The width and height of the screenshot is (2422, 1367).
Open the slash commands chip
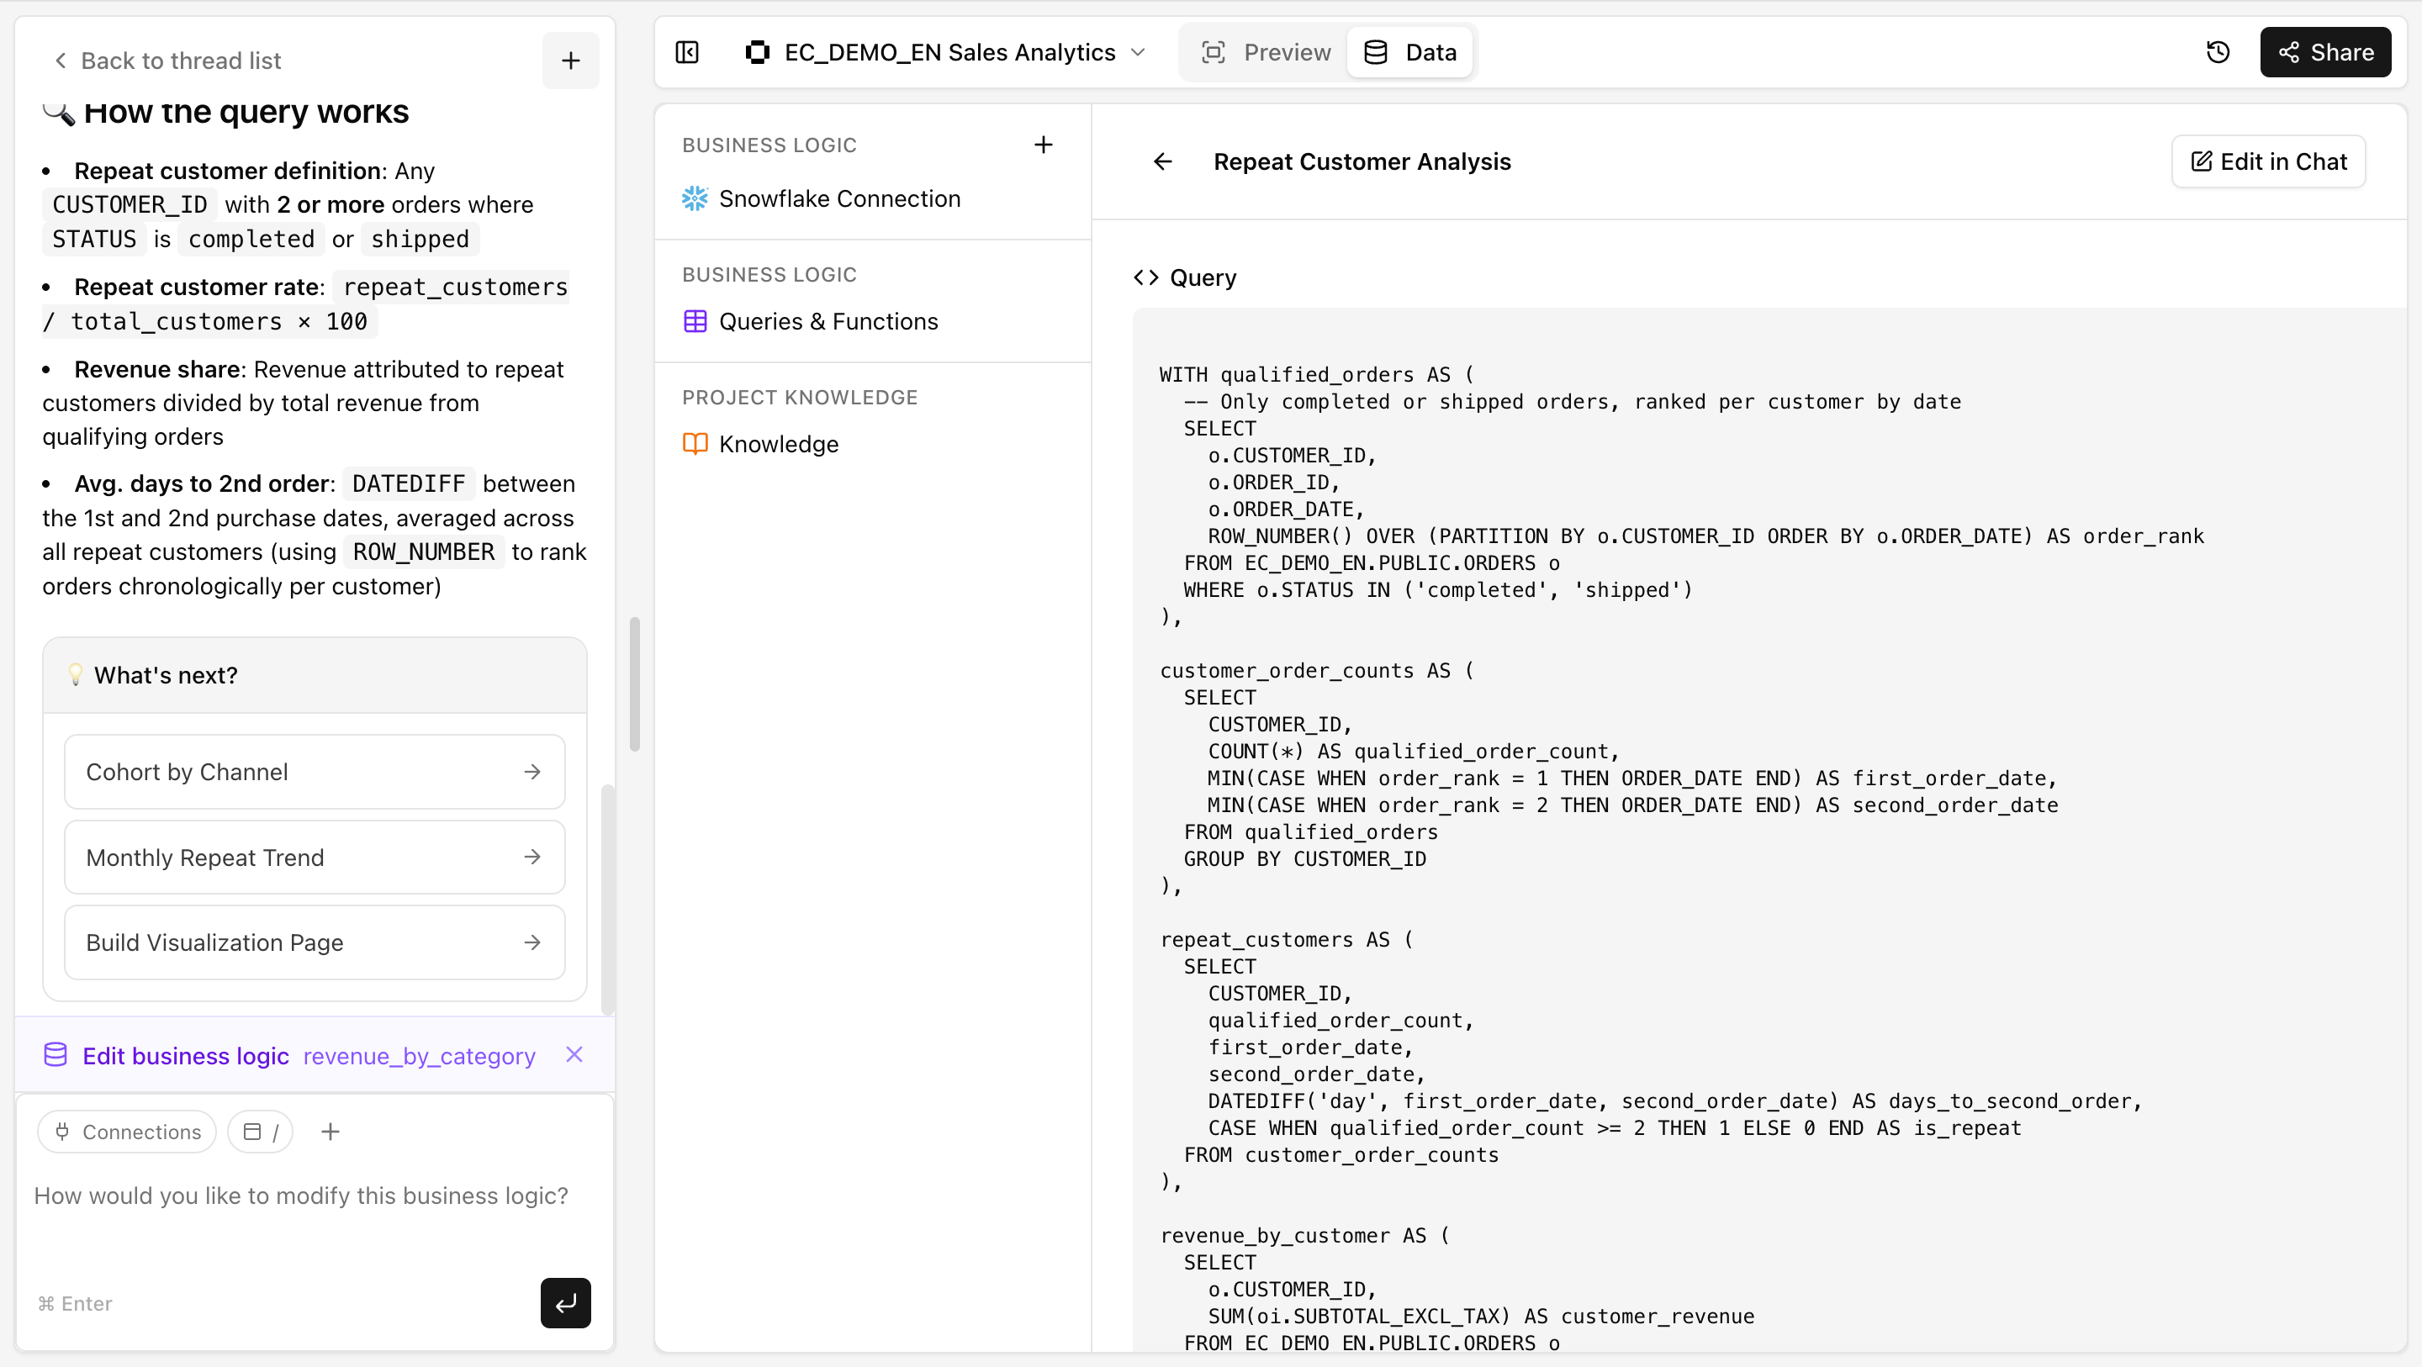pos(261,1132)
